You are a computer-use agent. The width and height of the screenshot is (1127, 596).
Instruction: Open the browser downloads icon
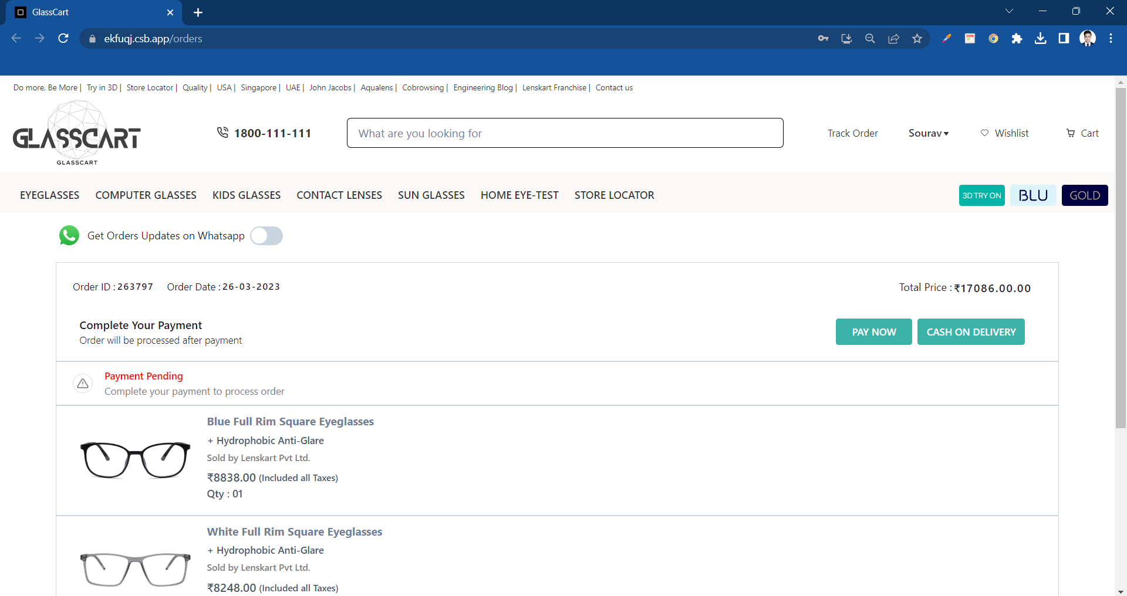[x=1040, y=39]
